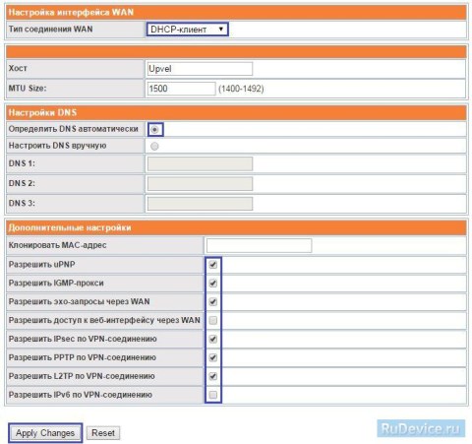
Task: Click the 'DNS 2:' label
Action: (x=22, y=183)
